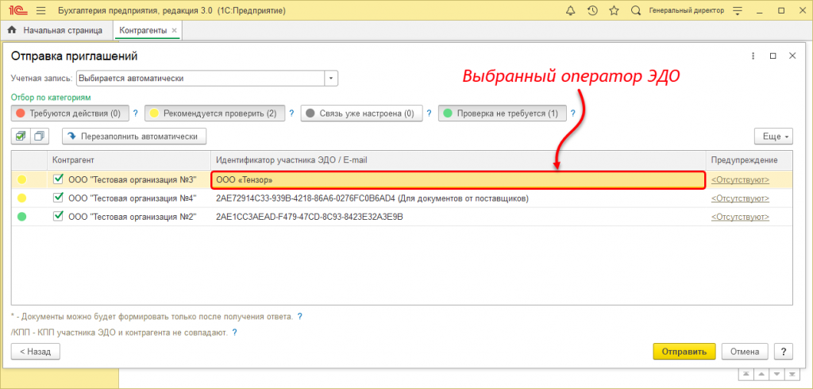Open help for Связь уже настроена category
This screenshot has height=389, width=813.
coord(429,113)
